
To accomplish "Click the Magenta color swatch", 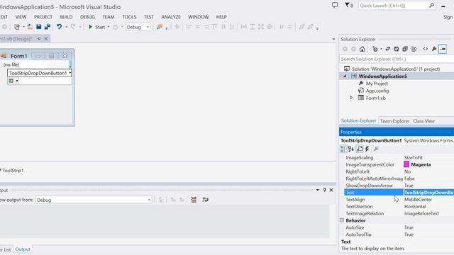I will (406, 164).
